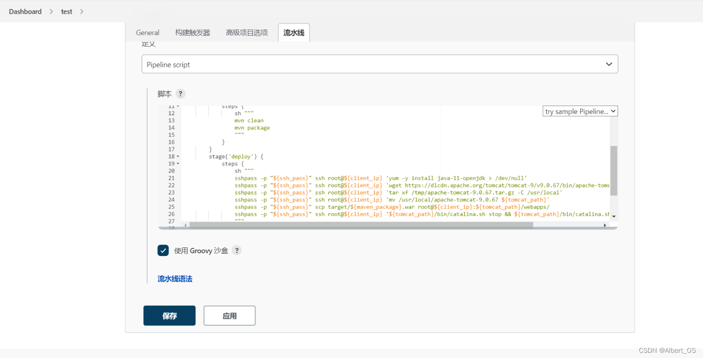
Task: Collapse the code fold at line 19
Action: (178, 164)
